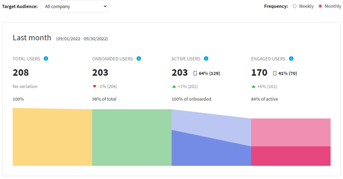Click the green up arrow beside +1% (201)
This screenshot has height=179, width=343.
174,87
